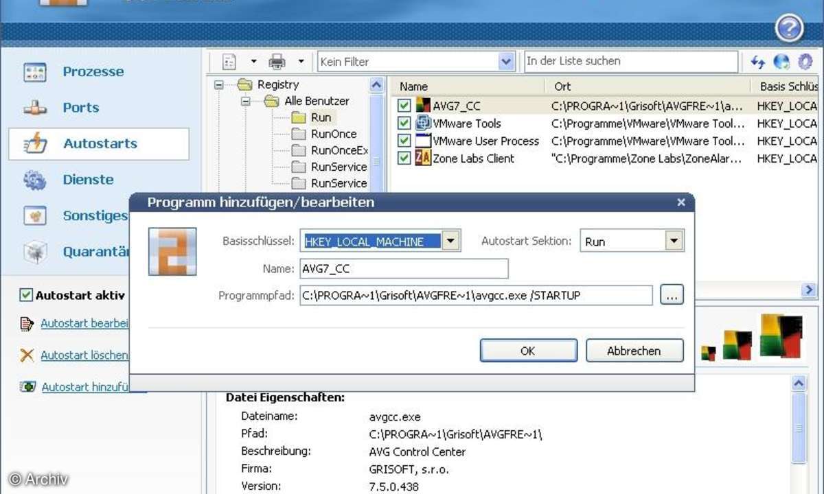Screen dimensions: 824x494
Task: Open the Autostarts section
Action: pos(100,143)
